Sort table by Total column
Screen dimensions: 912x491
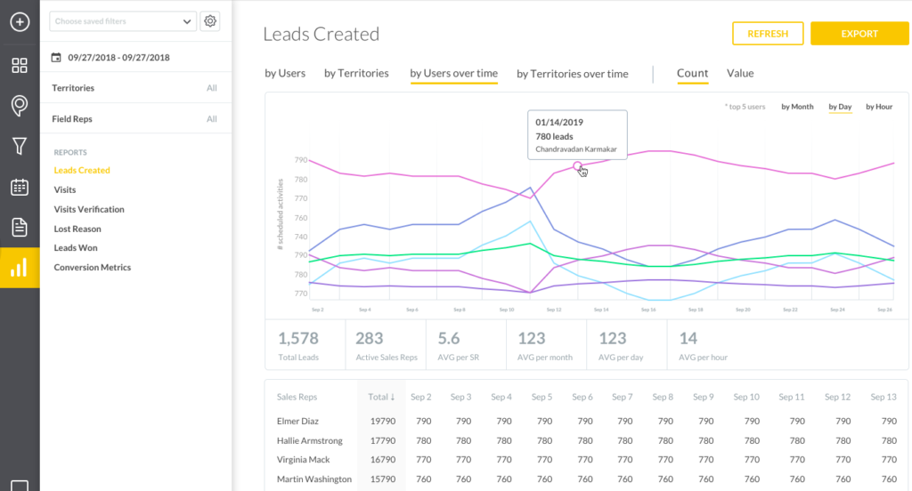[x=381, y=397]
